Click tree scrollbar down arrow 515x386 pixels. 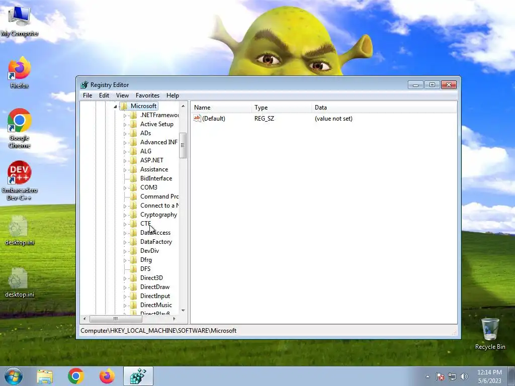click(183, 310)
